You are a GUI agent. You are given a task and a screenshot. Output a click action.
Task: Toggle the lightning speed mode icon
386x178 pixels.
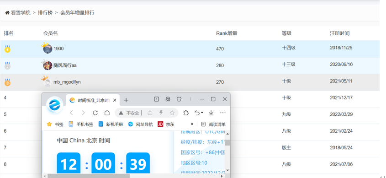pyautogui.click(x=161, y=113)
